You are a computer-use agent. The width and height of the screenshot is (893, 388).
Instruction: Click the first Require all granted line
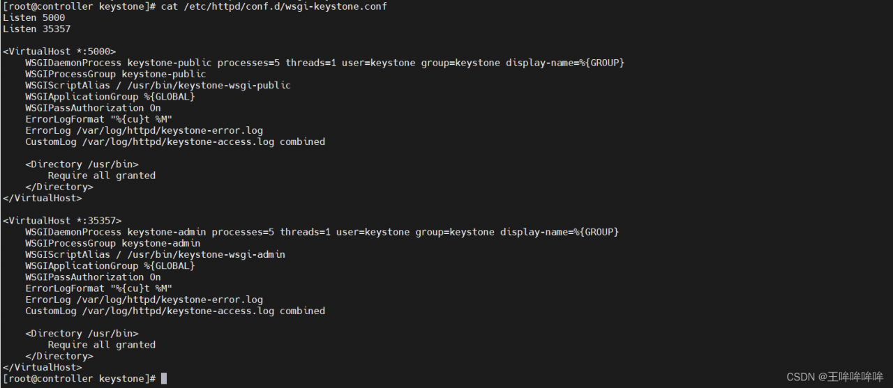(102, 176)
